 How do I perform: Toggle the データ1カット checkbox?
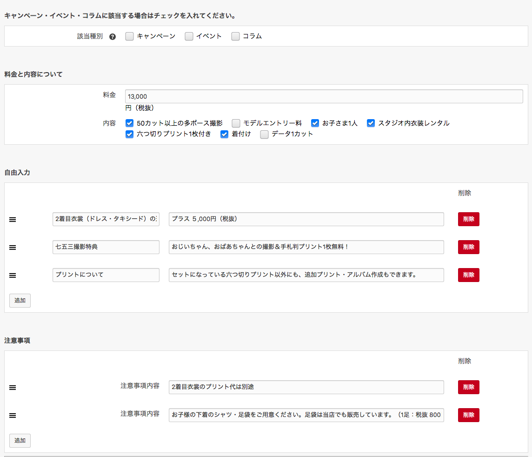[264, 134]
